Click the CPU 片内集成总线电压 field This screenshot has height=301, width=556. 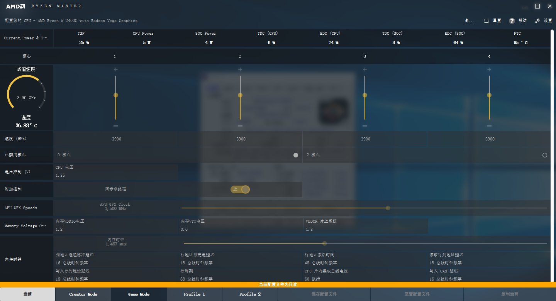pos(365,275)
